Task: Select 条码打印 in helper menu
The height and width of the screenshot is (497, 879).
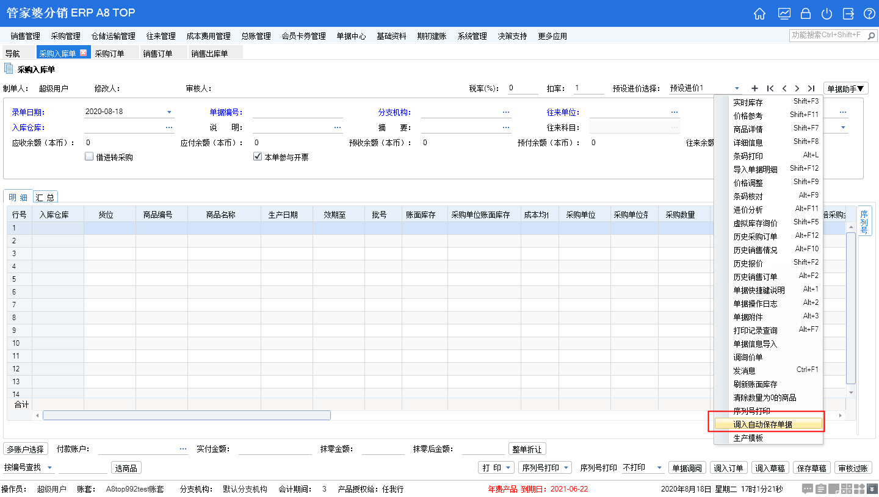Action: (769, 156)
